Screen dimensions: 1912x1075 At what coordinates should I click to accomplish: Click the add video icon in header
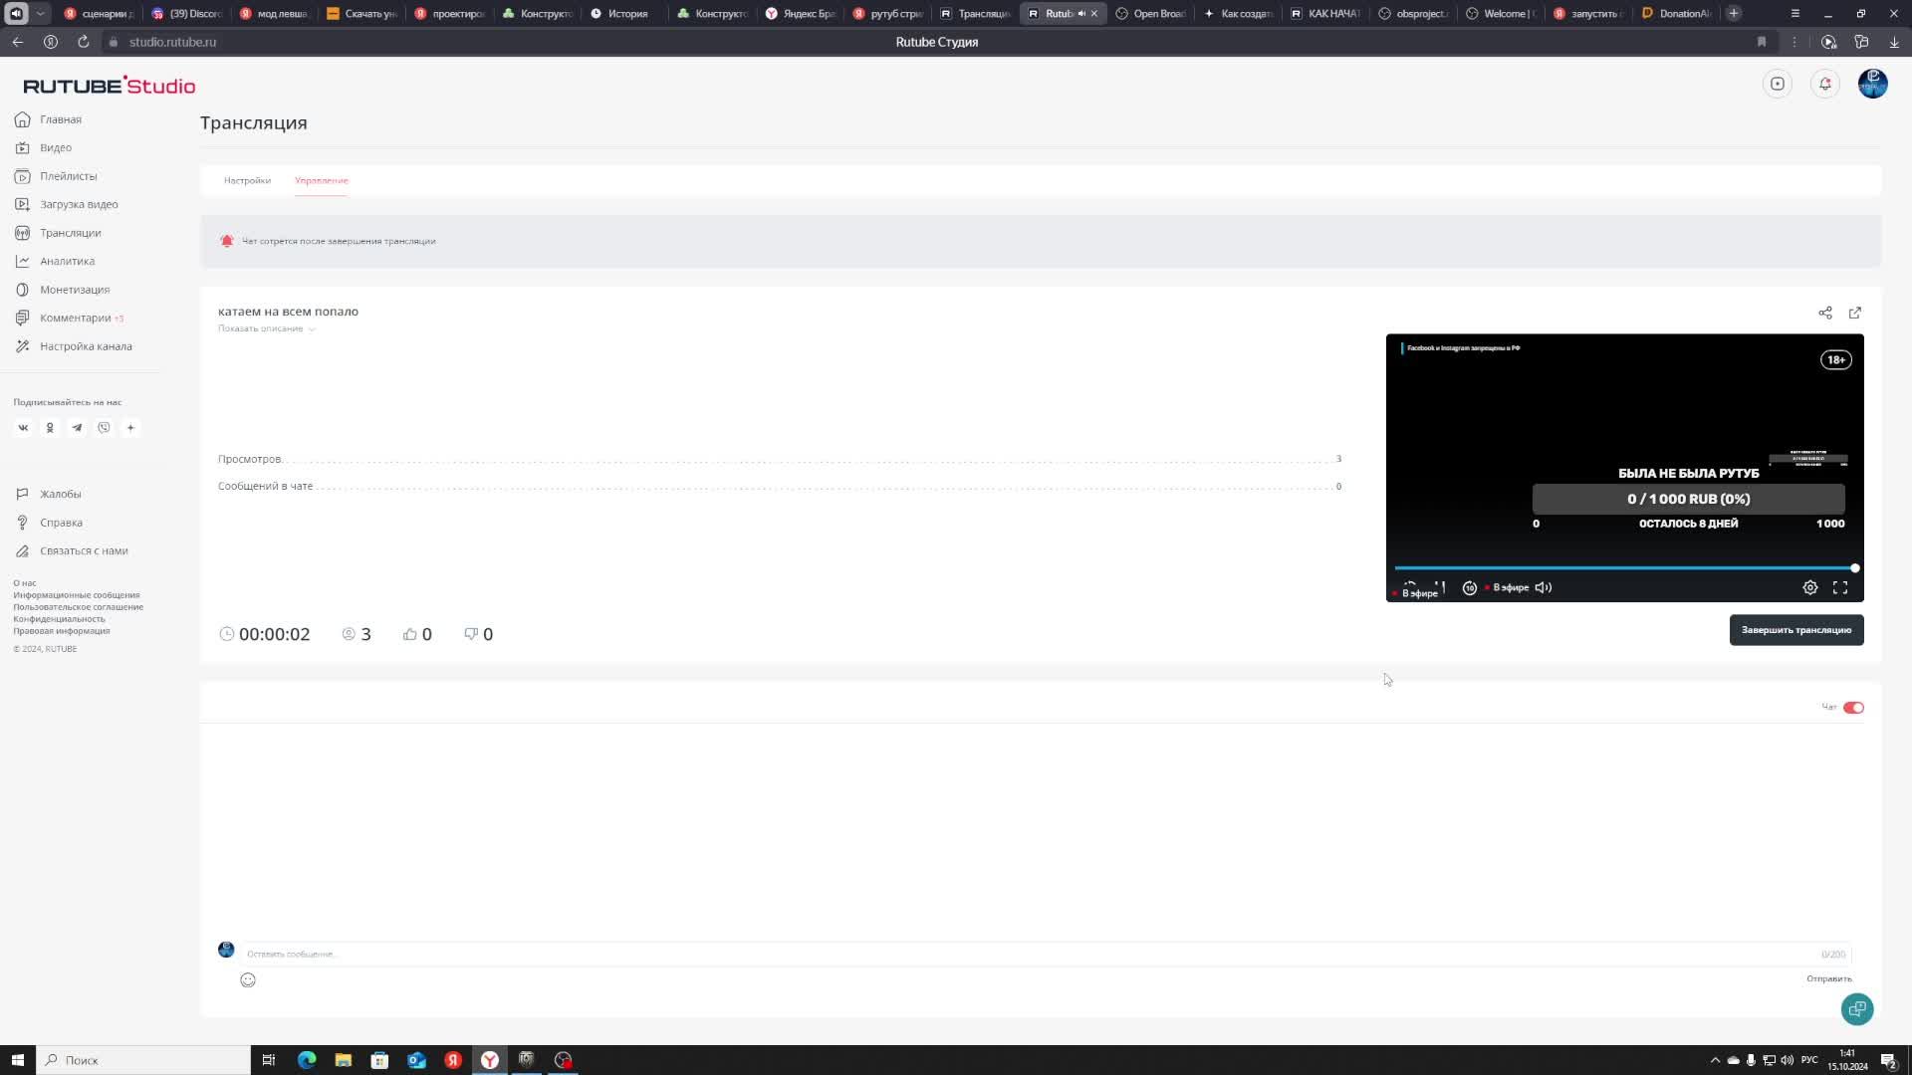coord(1777,84)
